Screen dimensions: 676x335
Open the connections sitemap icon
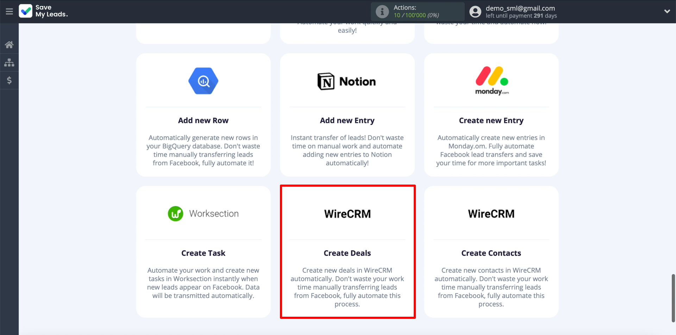pos(9,63)
